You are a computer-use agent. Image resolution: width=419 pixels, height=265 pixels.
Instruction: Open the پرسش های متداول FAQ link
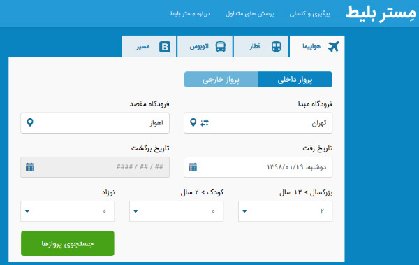coord(250,14)
